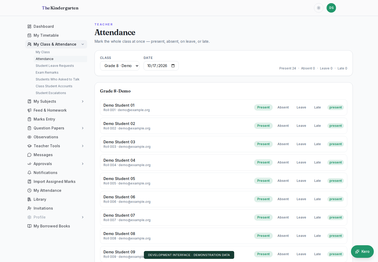Open the date picker calendar icon
378x262 pixels.
[173, 66]
